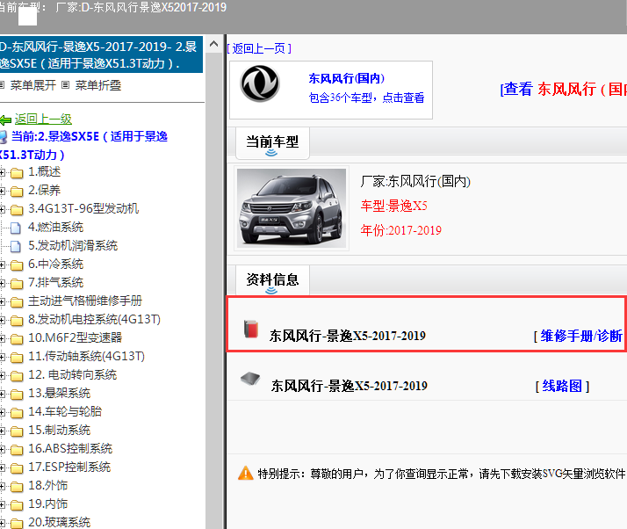This screenshot has width=627, height=529.
Task: Open the gray wiring diagram icon
Action: [x=250, y=379]
